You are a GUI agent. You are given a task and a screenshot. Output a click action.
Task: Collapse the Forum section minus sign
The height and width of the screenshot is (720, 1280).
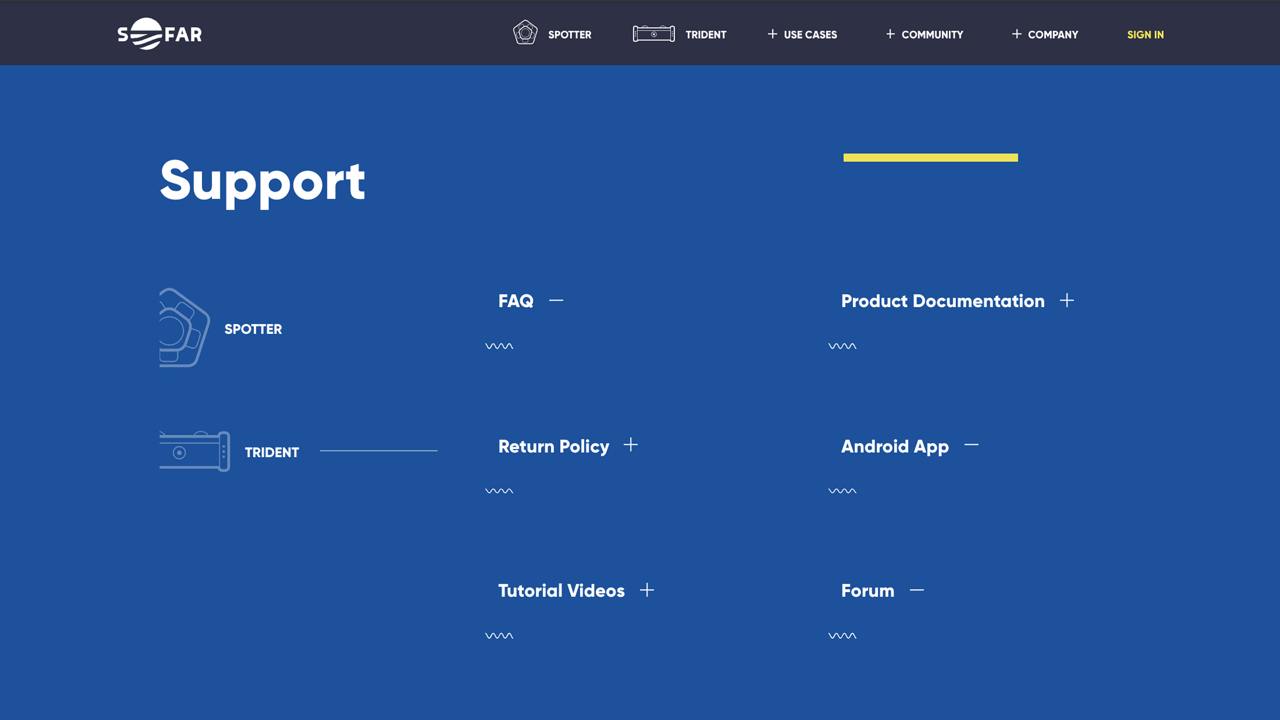pyautogui.click(x=916, y=590)
